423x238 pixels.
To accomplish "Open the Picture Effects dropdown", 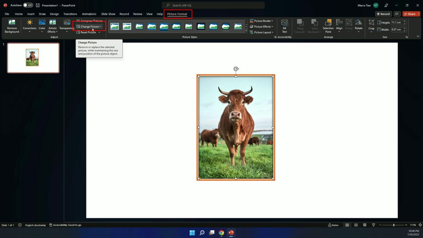I will click(x=261, y=26).
